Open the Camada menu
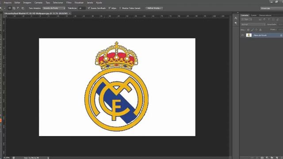 point(38,3)
